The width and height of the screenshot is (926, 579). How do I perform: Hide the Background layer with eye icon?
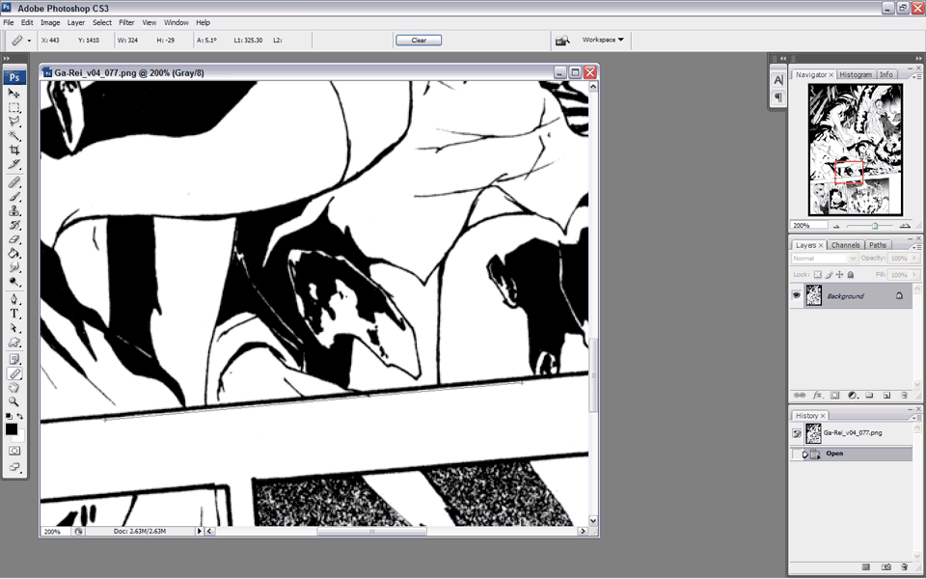[796, 295]
